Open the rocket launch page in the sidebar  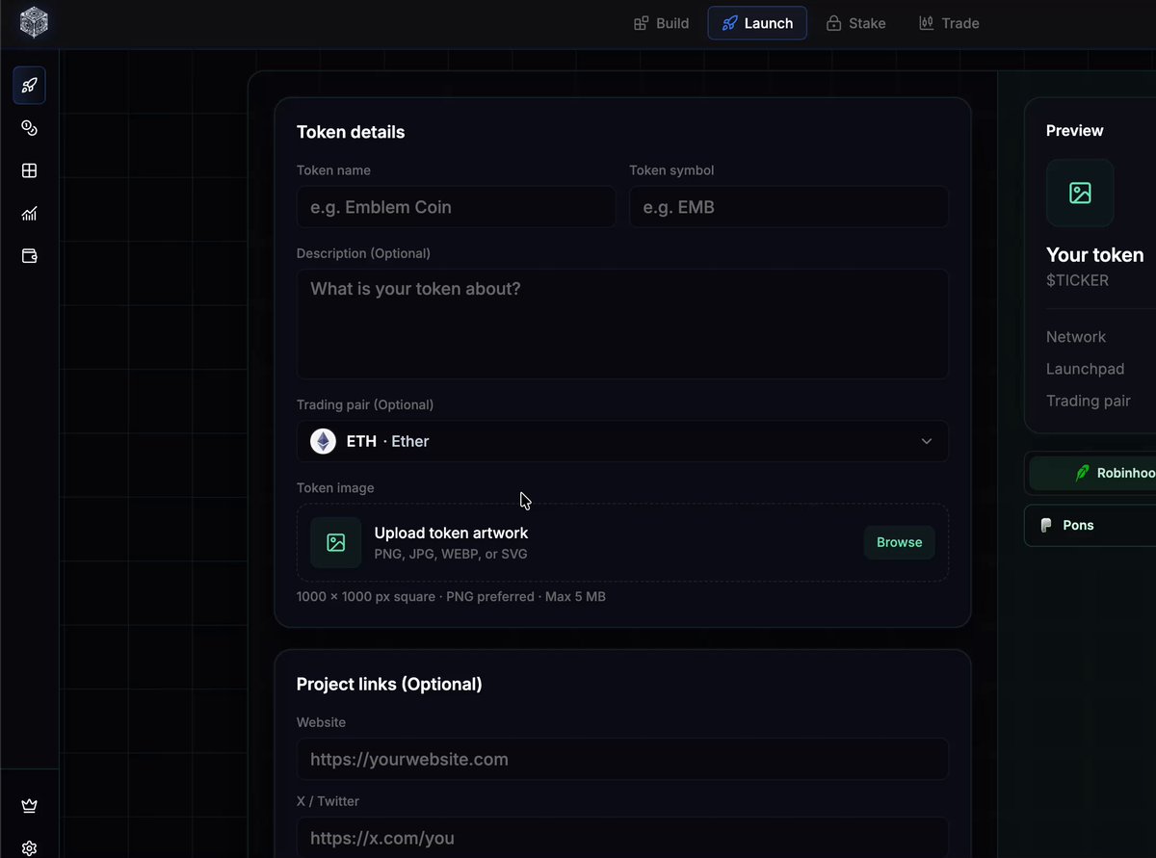click(29, 86)
